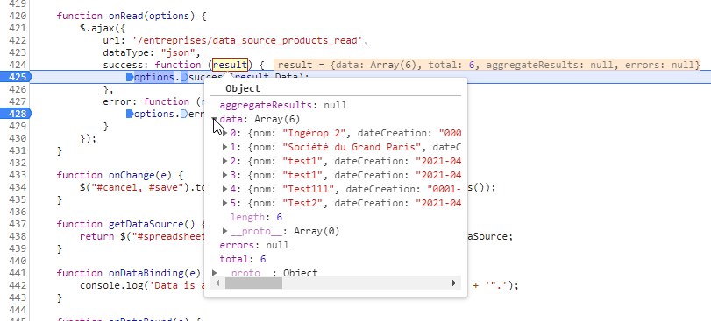The image size is (711, 321).
Task: Click the inline result value preview on line 424
Action: [487, 65]
